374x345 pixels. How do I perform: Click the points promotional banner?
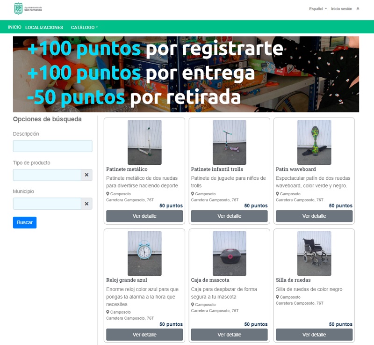pyautogui.click(x=186, y=74)
